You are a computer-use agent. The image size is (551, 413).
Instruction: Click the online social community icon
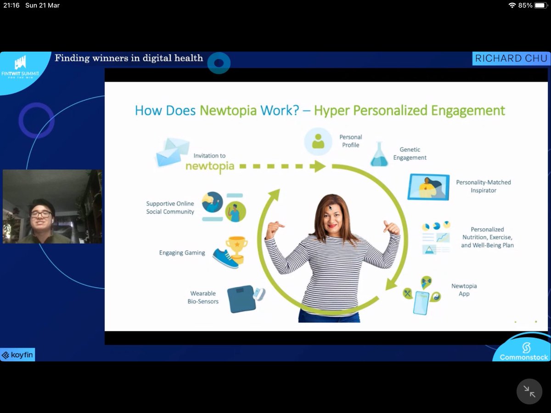pyautogui.click(x=224, y=207)
